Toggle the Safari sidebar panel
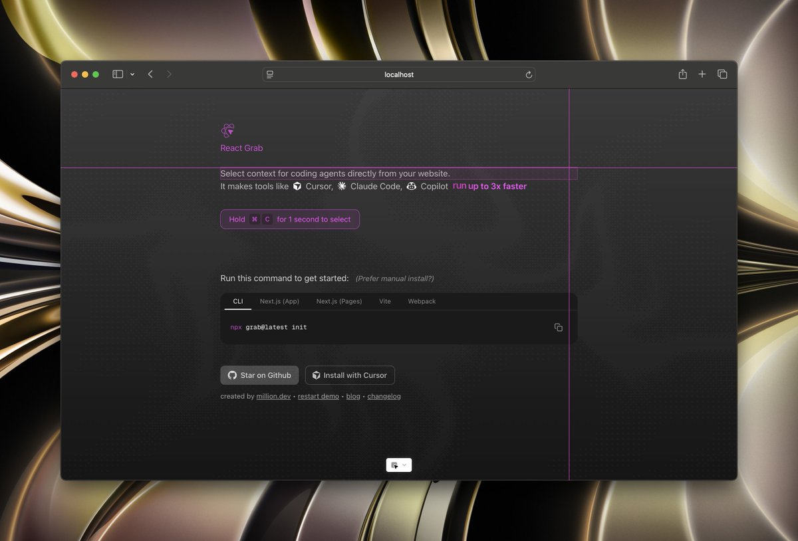 [x=117, y=74]
